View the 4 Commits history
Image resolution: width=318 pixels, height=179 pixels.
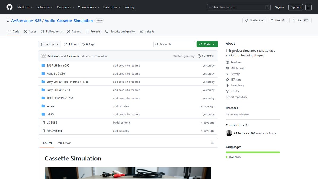coord(206,56)
